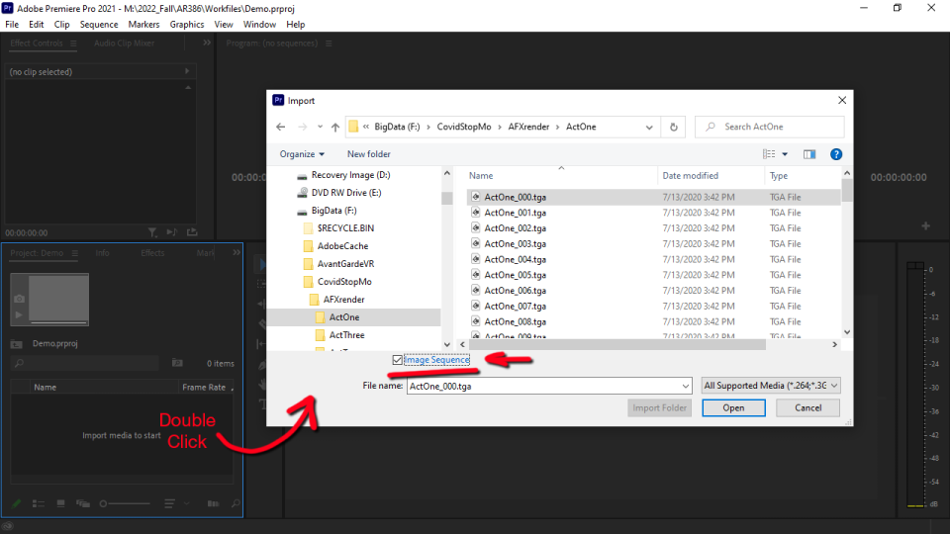Viewport: 950px width, 534px height.
Task: Open All Supported Media file type dropdown
Action: coord(771,386)
